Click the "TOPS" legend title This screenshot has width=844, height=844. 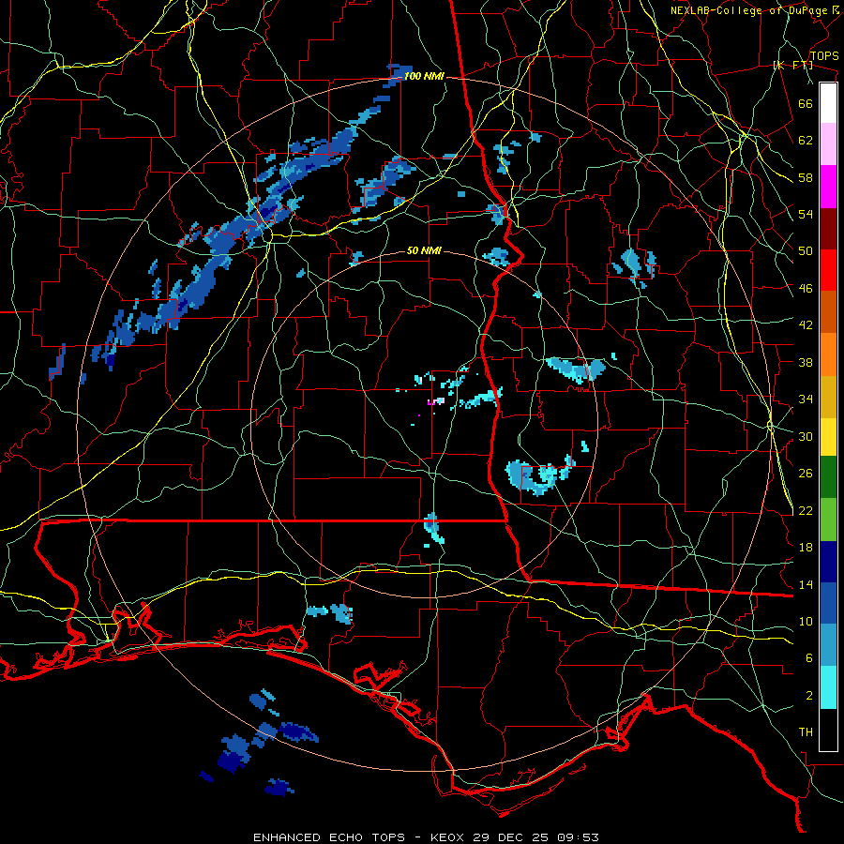824,55
